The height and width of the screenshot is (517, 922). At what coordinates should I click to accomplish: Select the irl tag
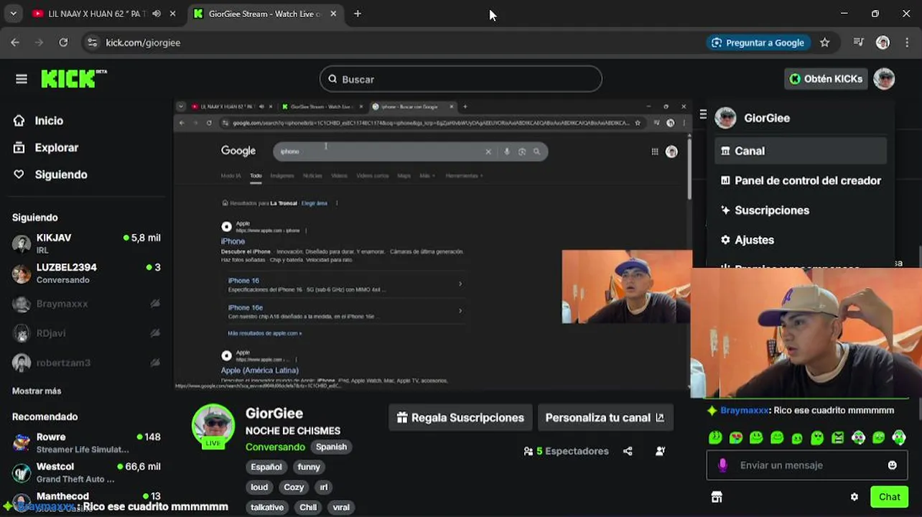323,487
